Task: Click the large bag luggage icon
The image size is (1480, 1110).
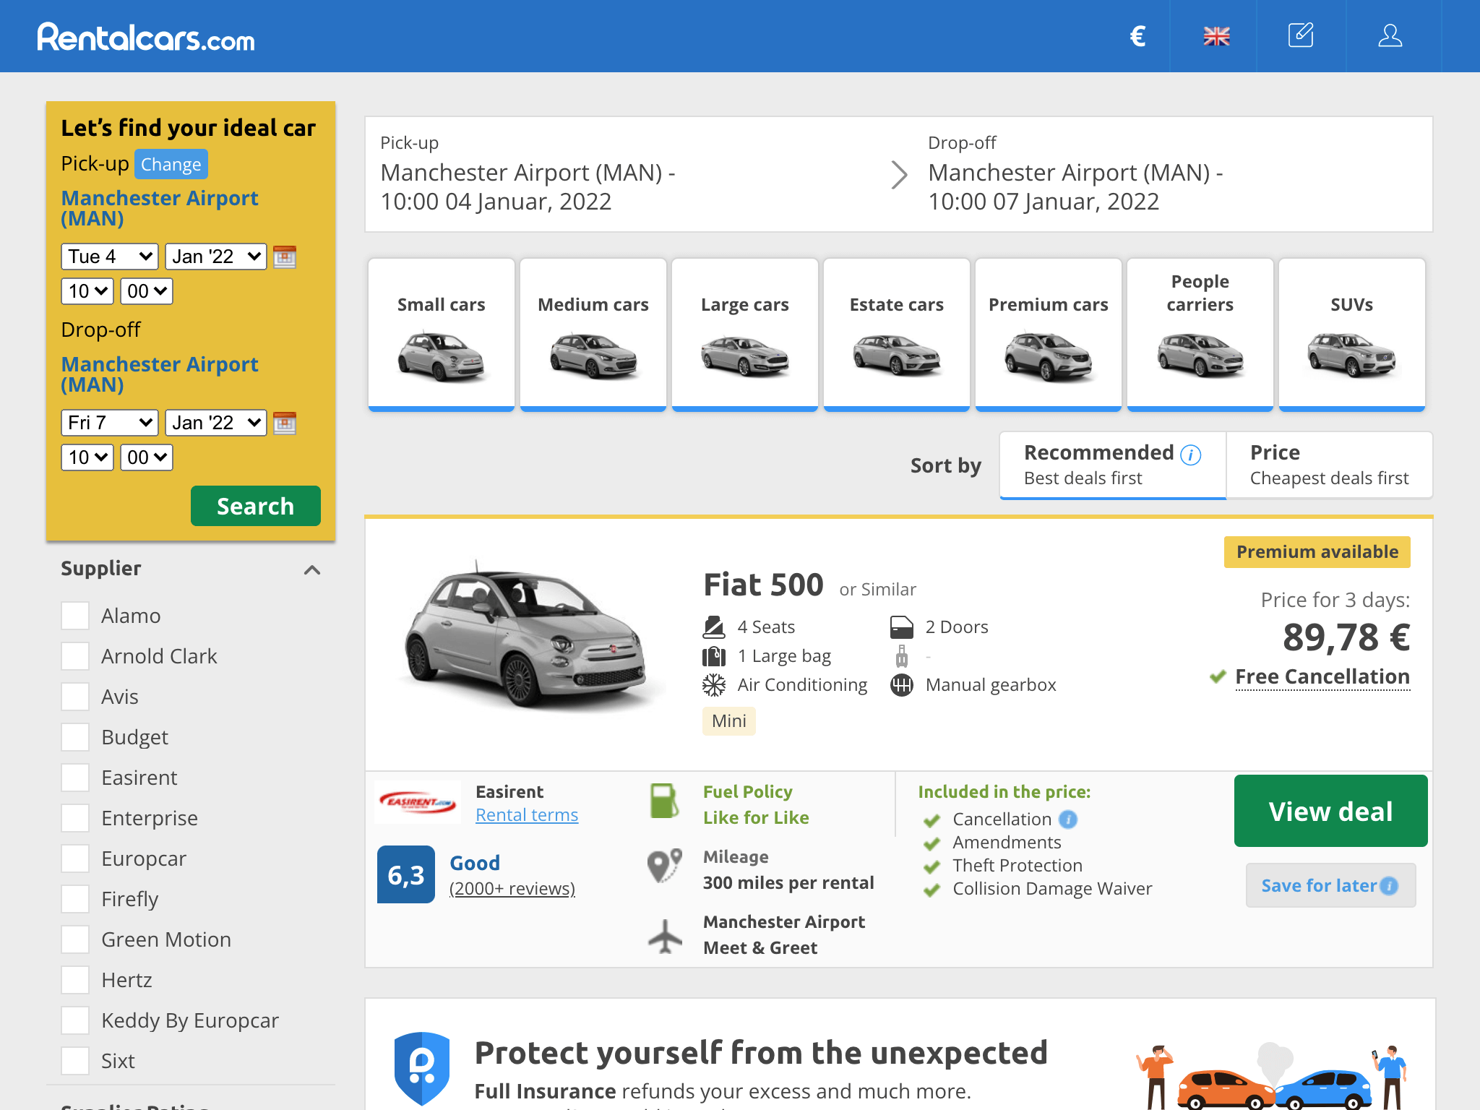Action: pos(714,656)
